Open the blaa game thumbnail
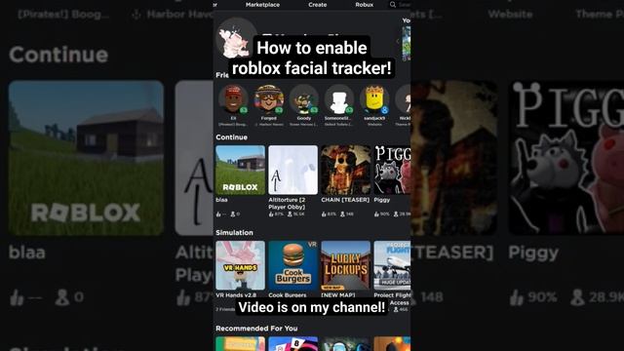The image size is (624, 351). coord(241,170)
